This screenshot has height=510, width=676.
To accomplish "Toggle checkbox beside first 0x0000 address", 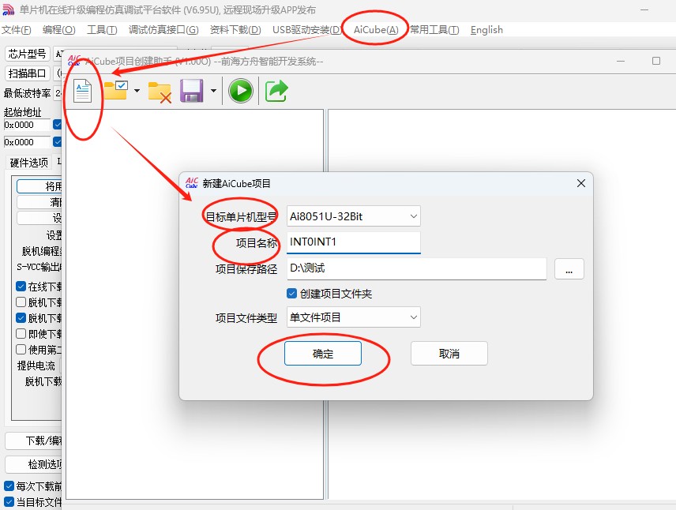I will [x=58, y=125].
